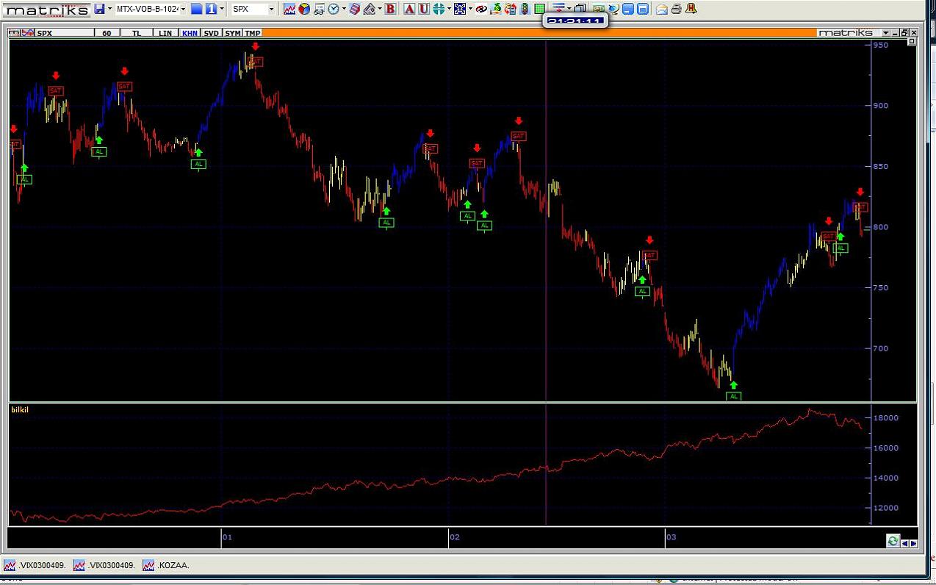Click the TMP button in chart header
Viewport: 936px width, 585px height.
pyautogui.click(x=252, y=33)
